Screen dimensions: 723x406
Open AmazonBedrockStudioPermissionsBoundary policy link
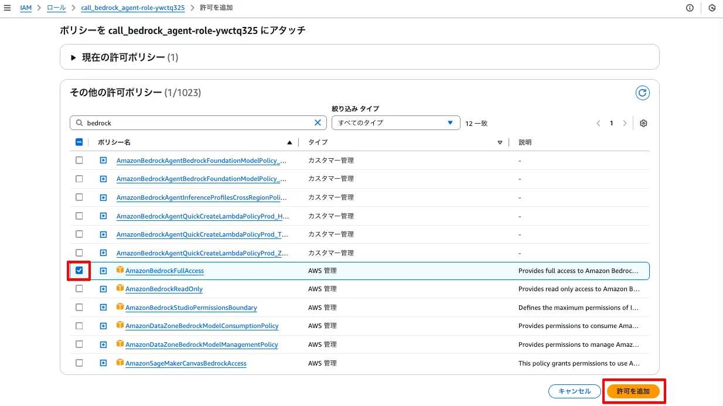click(x=191, y=308)
